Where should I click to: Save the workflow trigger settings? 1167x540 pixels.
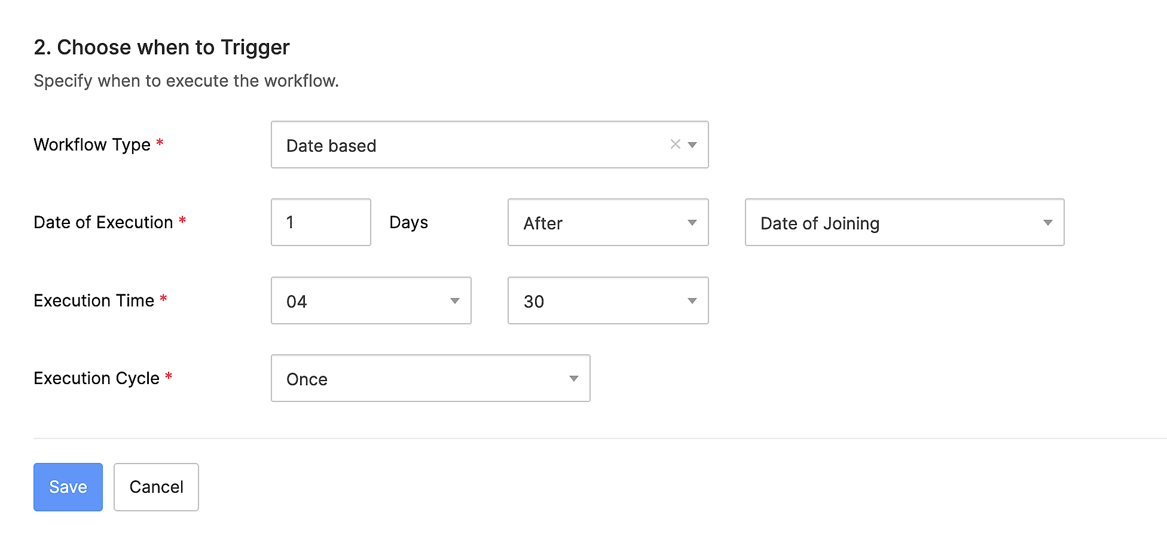click(68, 487)
